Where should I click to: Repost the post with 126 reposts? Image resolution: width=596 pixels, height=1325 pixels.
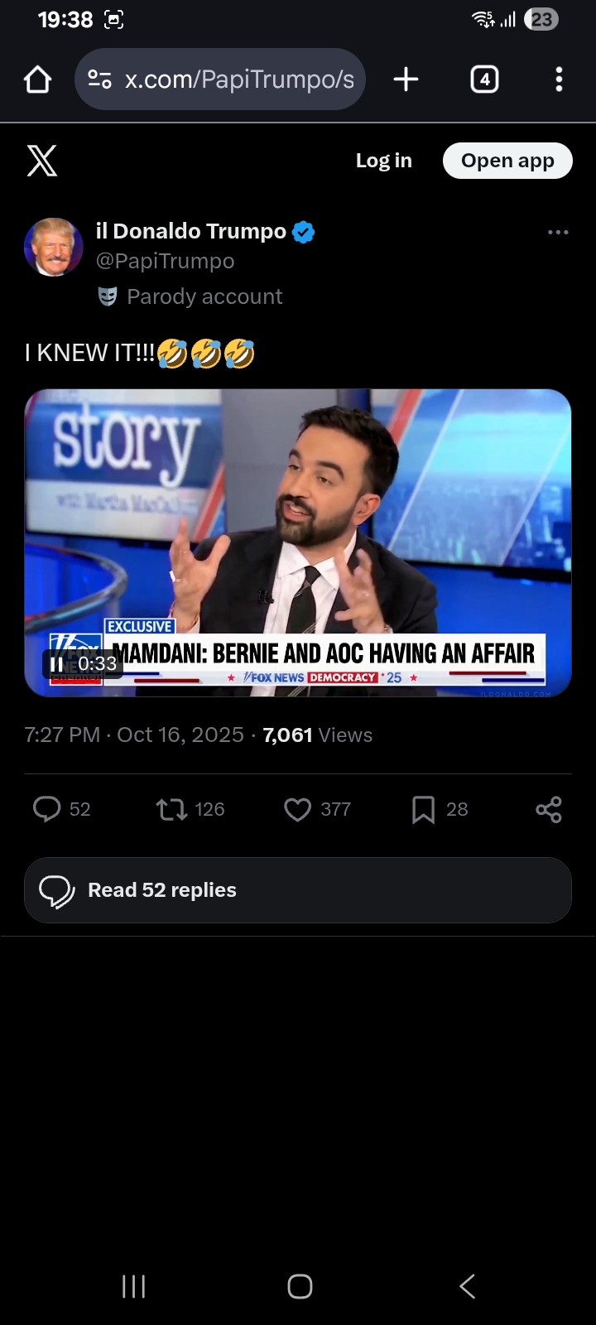click(x=172, y=809)
